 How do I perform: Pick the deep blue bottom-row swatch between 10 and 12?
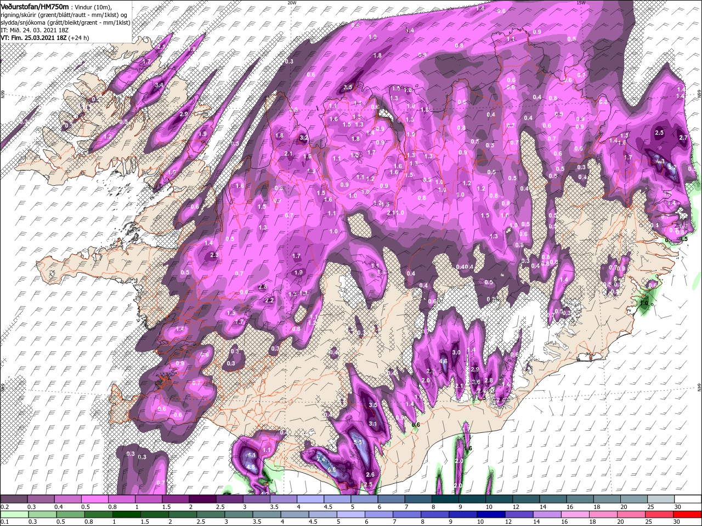(x=491, y=514)
